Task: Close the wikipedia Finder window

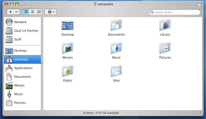Action: [6, 4]
